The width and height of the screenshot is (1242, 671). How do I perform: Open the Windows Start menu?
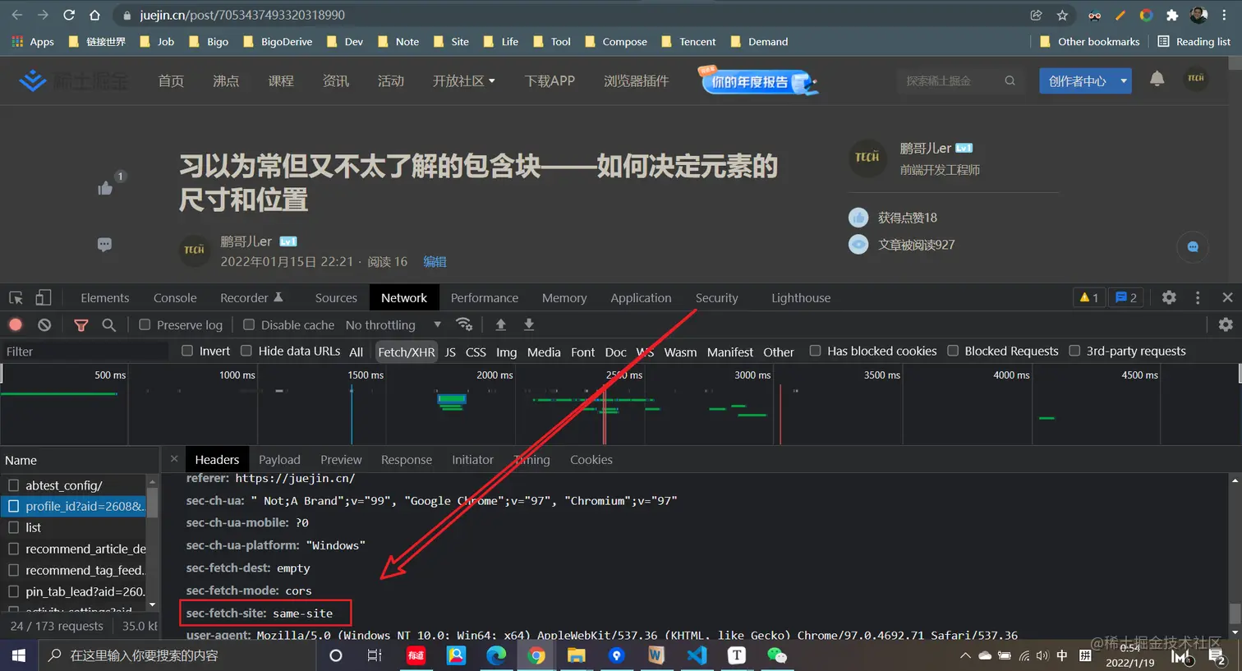[18, 655]
